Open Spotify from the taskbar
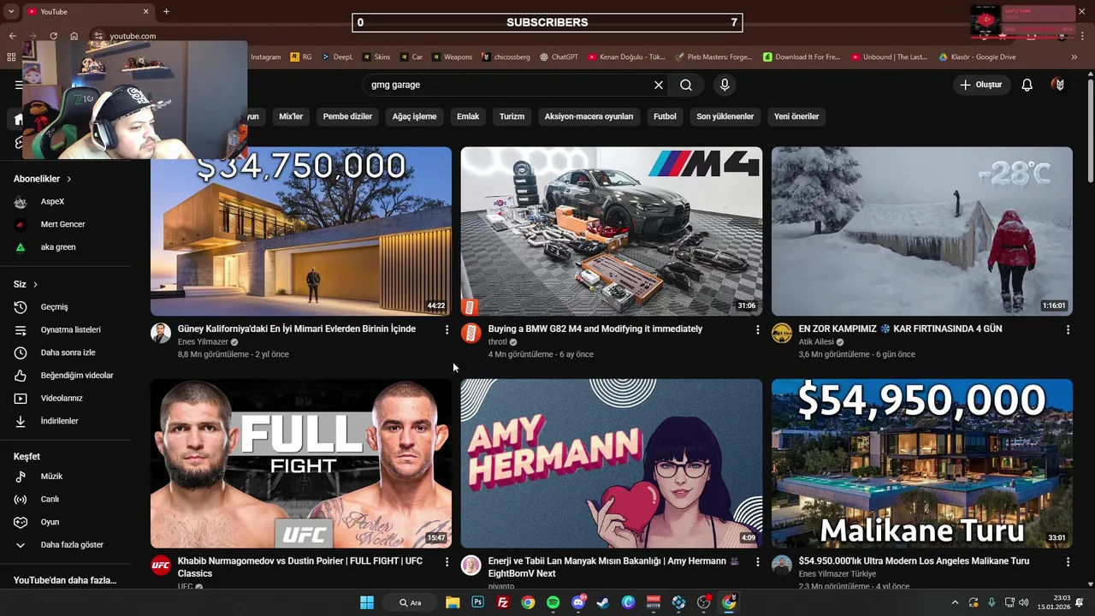The height and width of the screenshot is (616, 1095). point(553,602)
